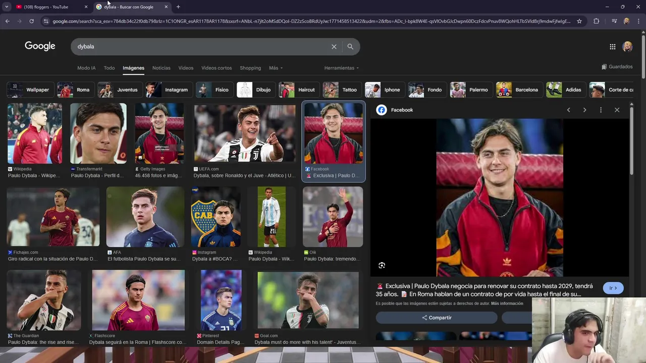Clear the search box with the X icon
This screenshot has height=363, width=646.
pos(334,46)
